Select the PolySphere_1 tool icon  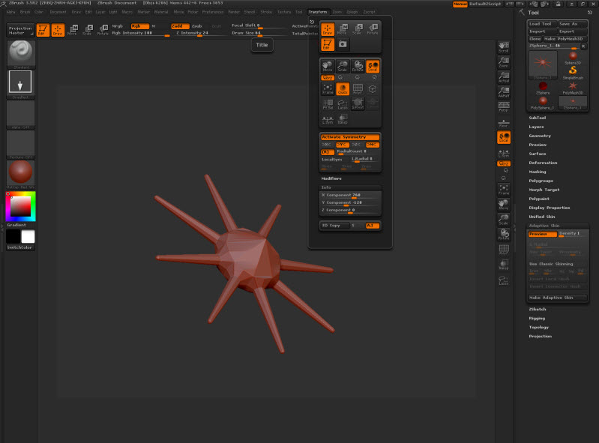(543, 103)
